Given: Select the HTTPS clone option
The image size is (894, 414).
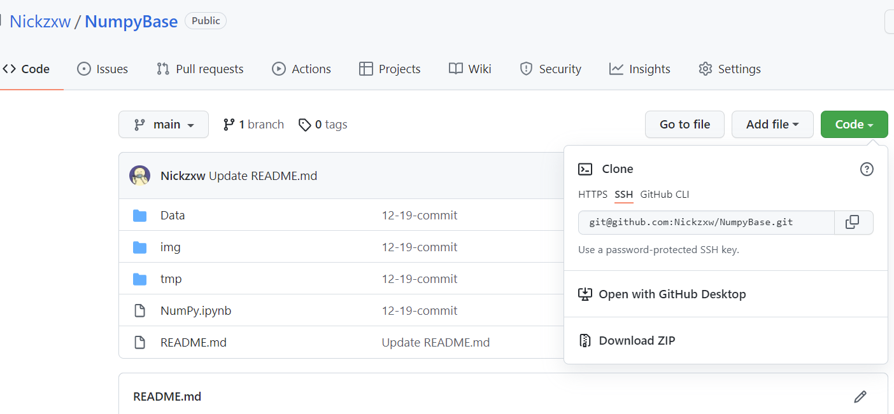Looking at the screenshot, I should click(593, 195).
